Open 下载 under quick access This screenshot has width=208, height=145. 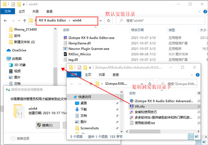(84, 109)
